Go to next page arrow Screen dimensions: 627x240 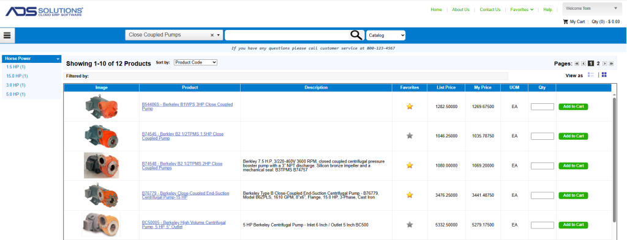coord(605,64)
